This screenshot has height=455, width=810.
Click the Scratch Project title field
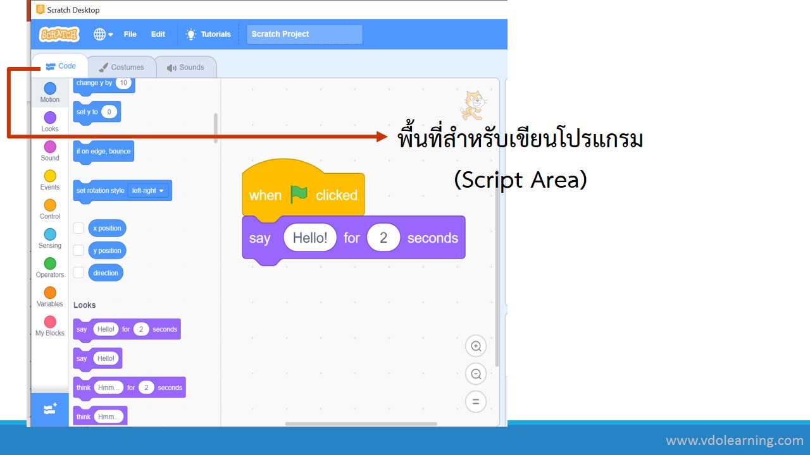304,34
